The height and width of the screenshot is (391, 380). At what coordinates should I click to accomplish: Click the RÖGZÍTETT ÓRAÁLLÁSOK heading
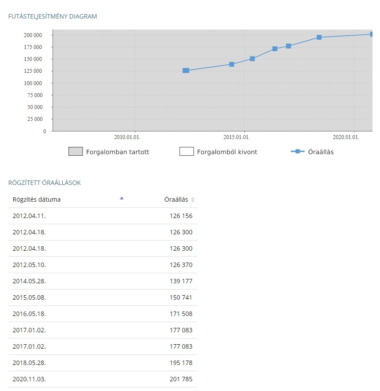pos(45,183)
